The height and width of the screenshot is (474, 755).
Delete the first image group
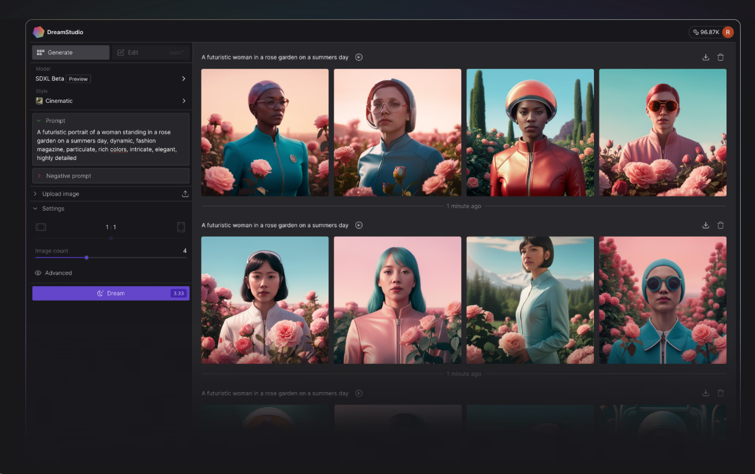pos(720,57)
